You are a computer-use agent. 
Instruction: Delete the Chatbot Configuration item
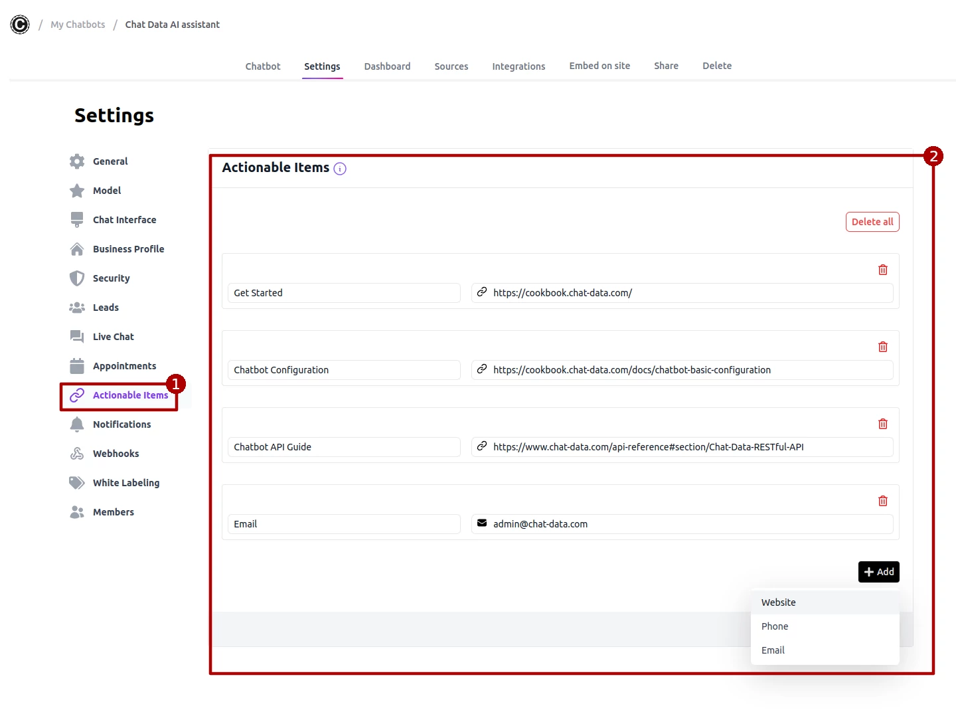(883, 347)
